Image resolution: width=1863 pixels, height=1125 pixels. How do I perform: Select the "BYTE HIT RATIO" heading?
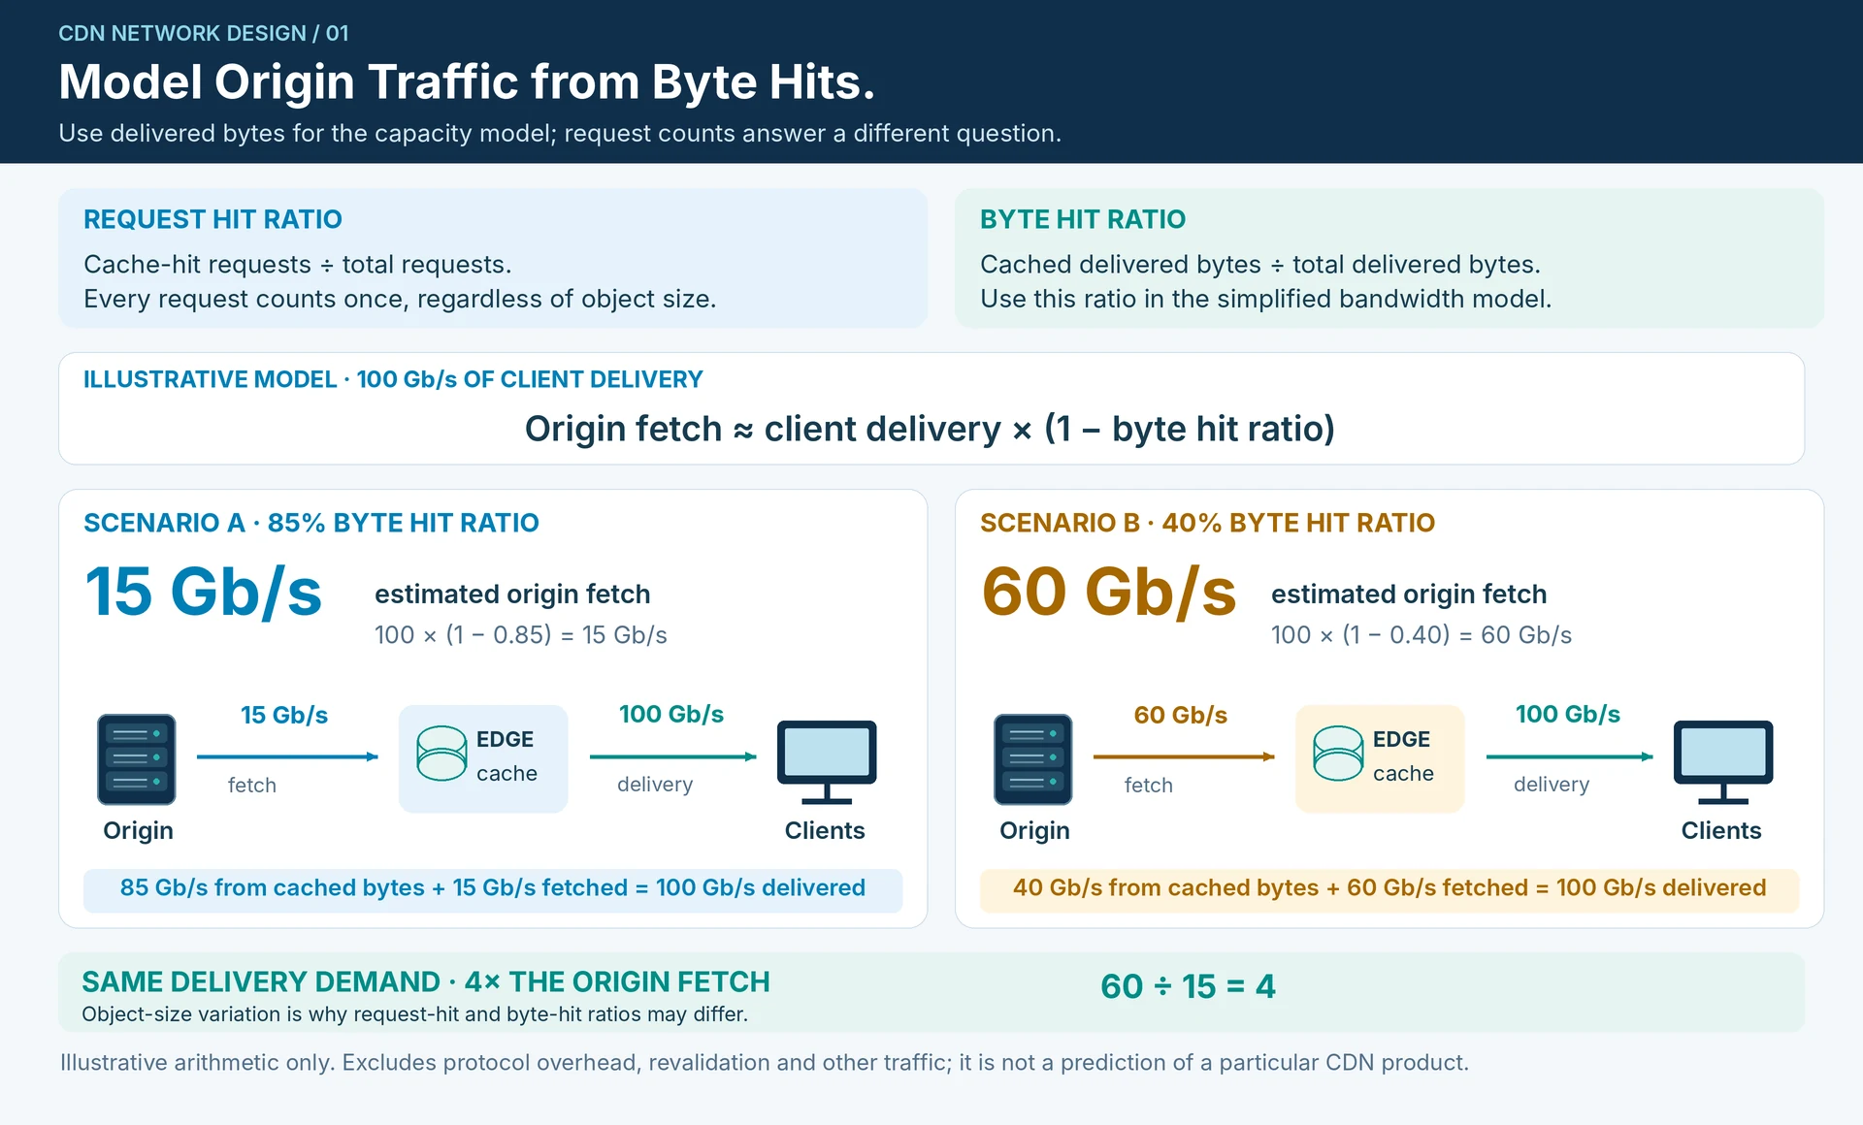coord(1083,219)
